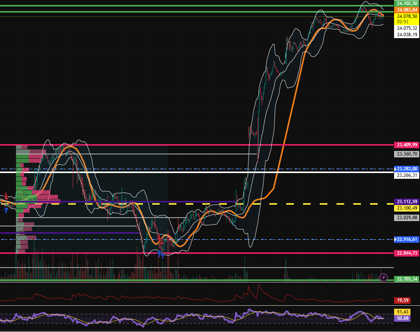Click the purple 23.112,59 price label
Image resolution: width=420 pixels, height=332 pixels.
click(x=407, y=201)
